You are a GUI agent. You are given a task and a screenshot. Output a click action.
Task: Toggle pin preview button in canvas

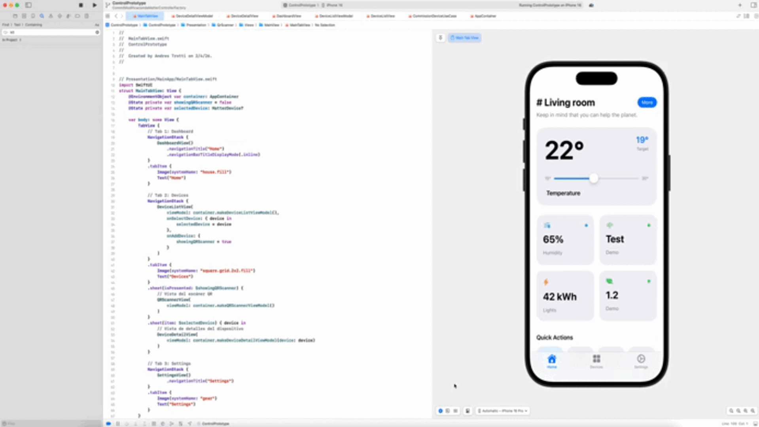point(440,38)
